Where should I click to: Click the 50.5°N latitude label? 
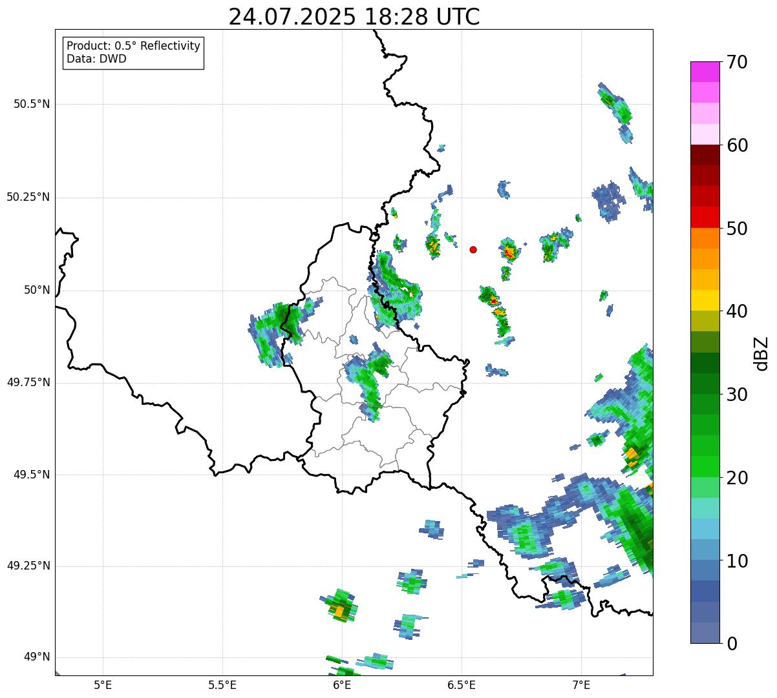32,104
